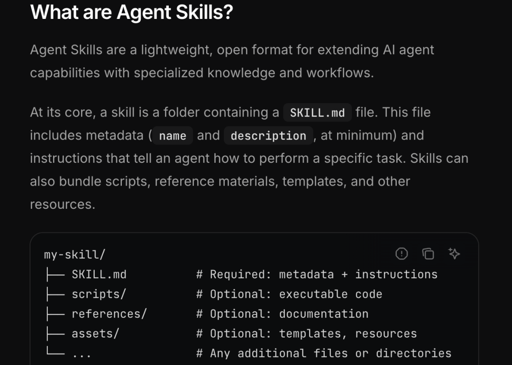This screenshot has height=365, width=512.
Task: Click the report issue icon in code block
Action: click(402, 253)
